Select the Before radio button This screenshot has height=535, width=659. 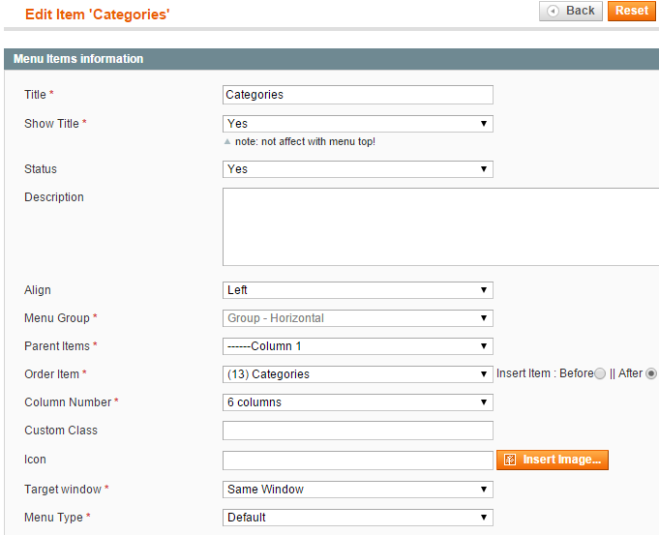point(600,373)
